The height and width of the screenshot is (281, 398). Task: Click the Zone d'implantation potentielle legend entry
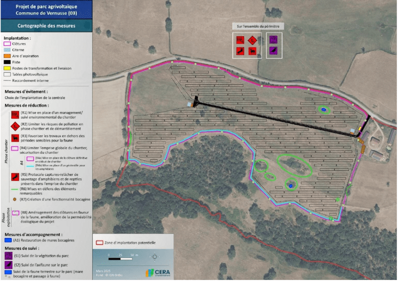[x=127, y=243]
